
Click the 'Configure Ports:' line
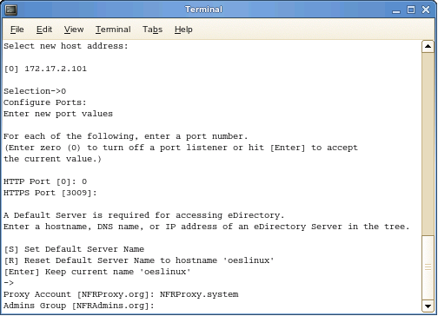click(x=45, y=102)
